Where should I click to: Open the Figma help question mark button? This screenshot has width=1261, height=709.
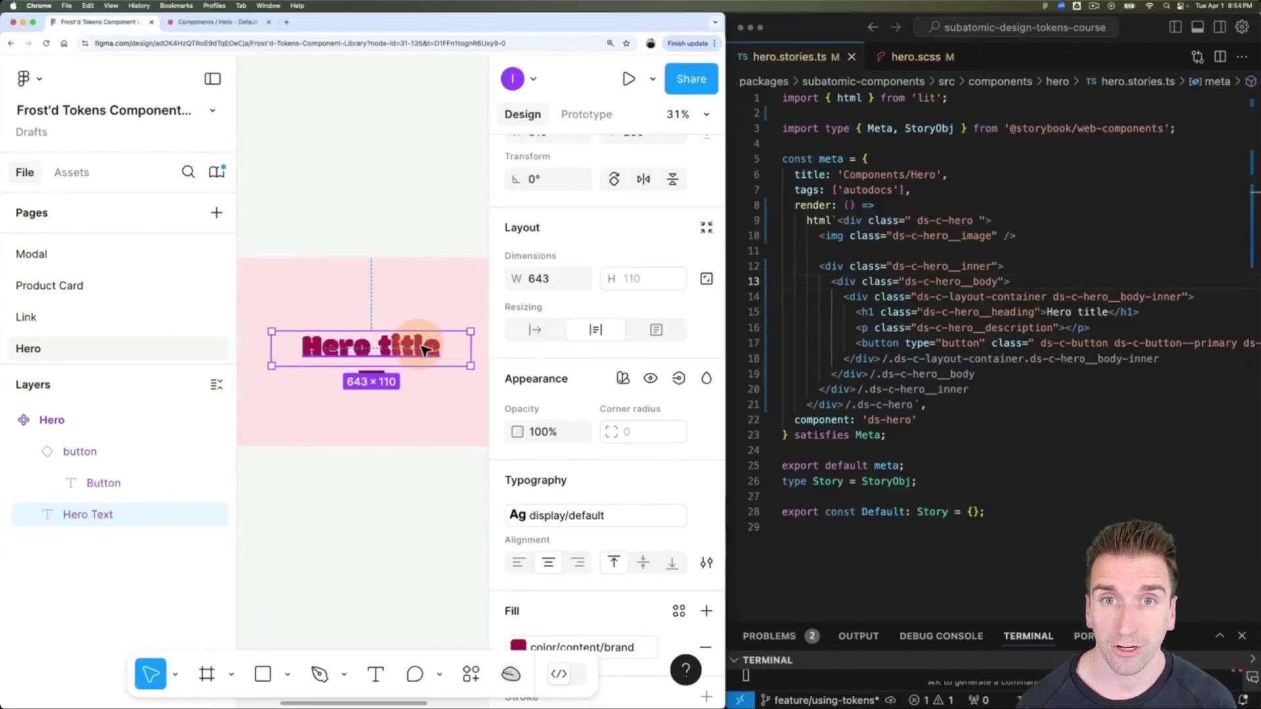pyautogui.click(x=686, y=670)
